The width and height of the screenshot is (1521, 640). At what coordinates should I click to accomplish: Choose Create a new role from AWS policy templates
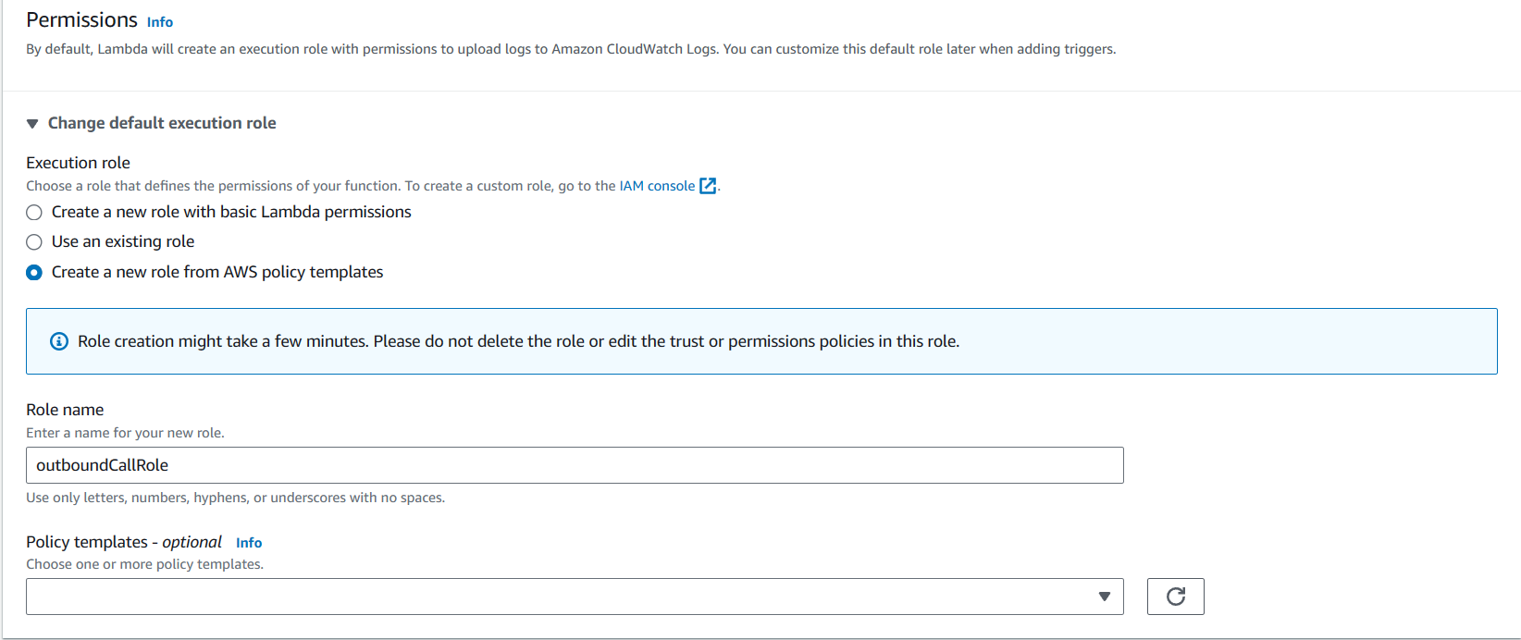(x=34, y=273)
